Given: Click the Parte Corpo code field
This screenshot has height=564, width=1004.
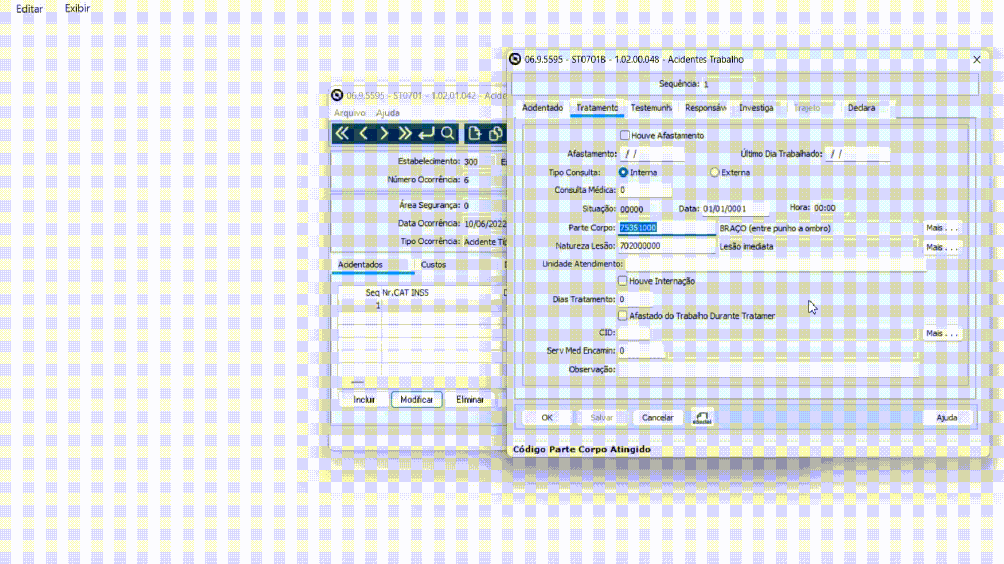Looking at the screenshot, I should (667, 228).
